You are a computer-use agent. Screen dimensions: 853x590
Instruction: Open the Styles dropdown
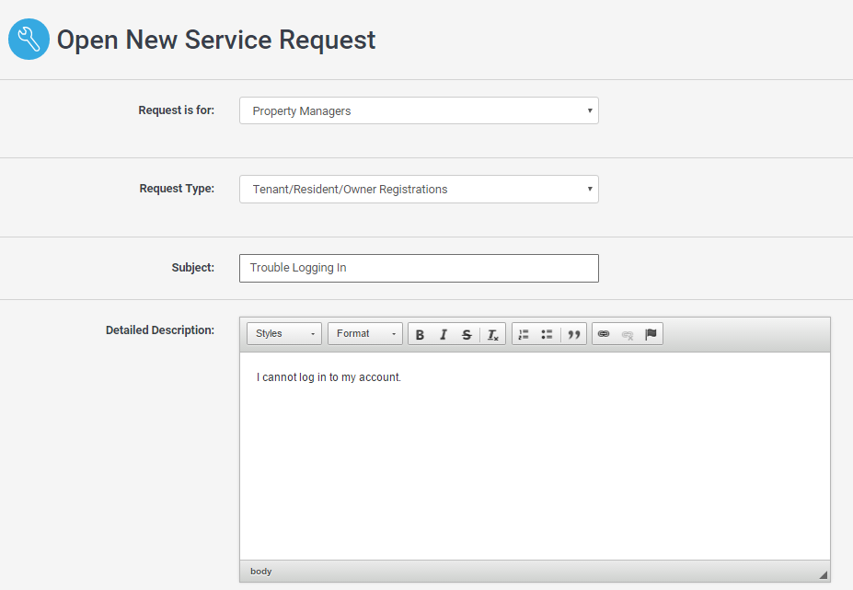pos(283,334)
